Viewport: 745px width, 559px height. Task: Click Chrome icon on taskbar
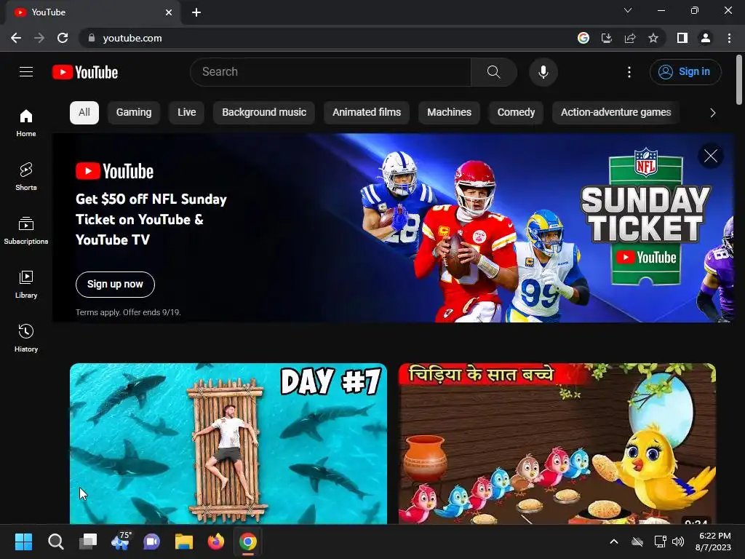(x=247, y=542)
